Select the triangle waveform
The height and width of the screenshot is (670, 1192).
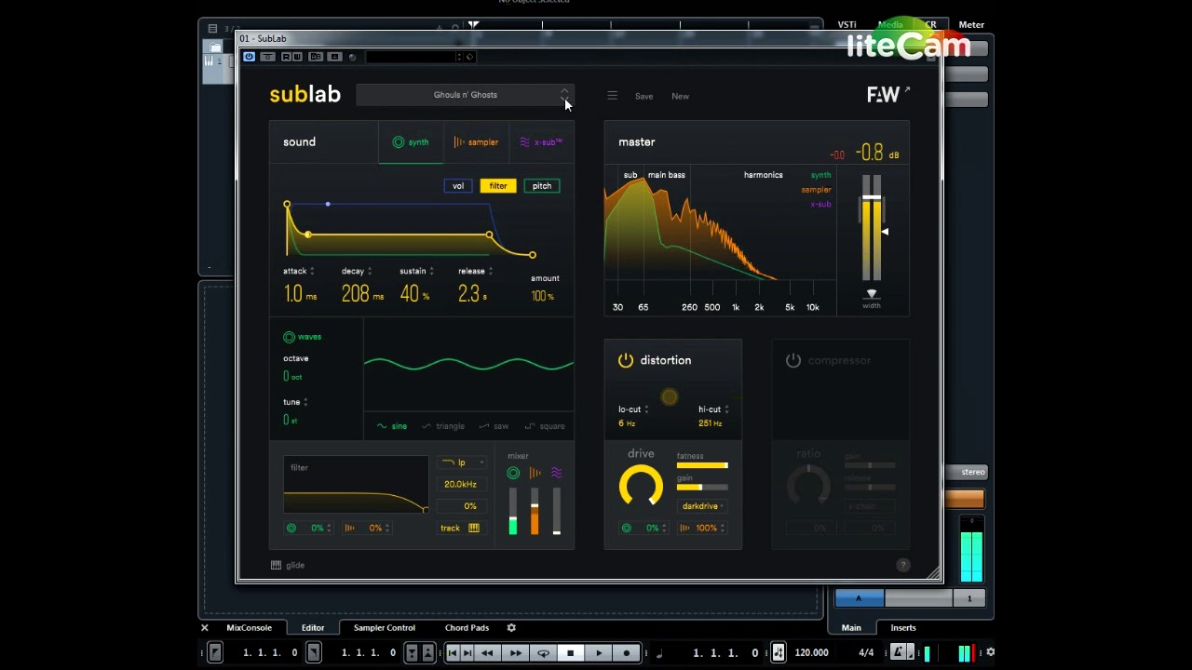443,426
